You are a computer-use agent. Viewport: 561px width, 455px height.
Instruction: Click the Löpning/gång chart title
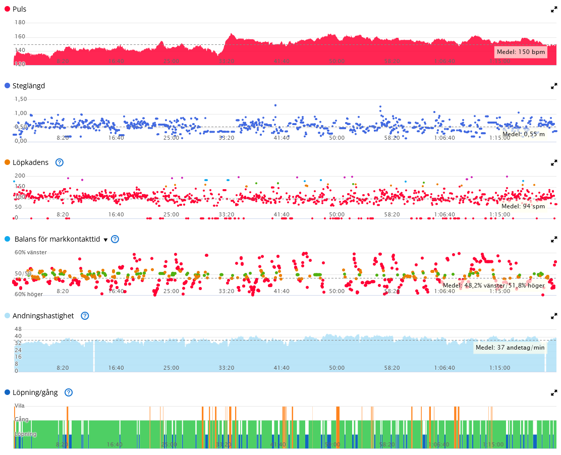point(35,392)
